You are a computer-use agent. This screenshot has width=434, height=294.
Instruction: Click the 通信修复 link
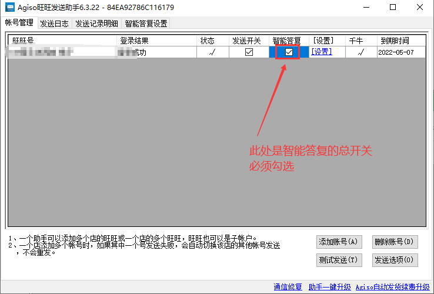[288, 287]
